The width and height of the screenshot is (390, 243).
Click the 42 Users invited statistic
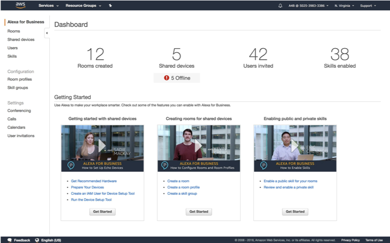pos(258,58)
